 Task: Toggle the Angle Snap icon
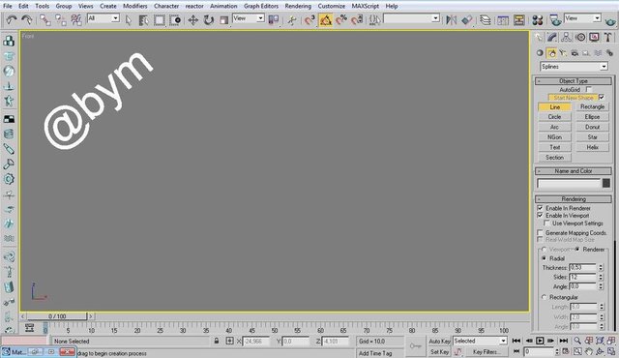(326, 19)
